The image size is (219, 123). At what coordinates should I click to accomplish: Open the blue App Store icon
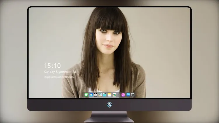coord(128,95)
